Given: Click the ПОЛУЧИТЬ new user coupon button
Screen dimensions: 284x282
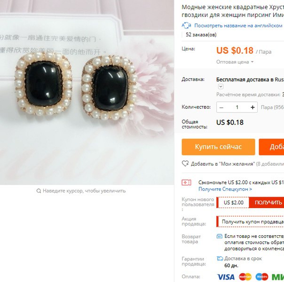Looking at the screenshot, I should [x=267, y=202].
